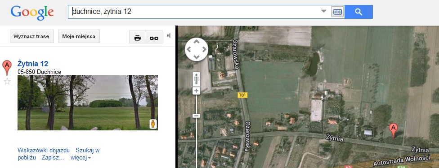Open the on-screen keyboard input tool
439x168 pixels.
337,12
